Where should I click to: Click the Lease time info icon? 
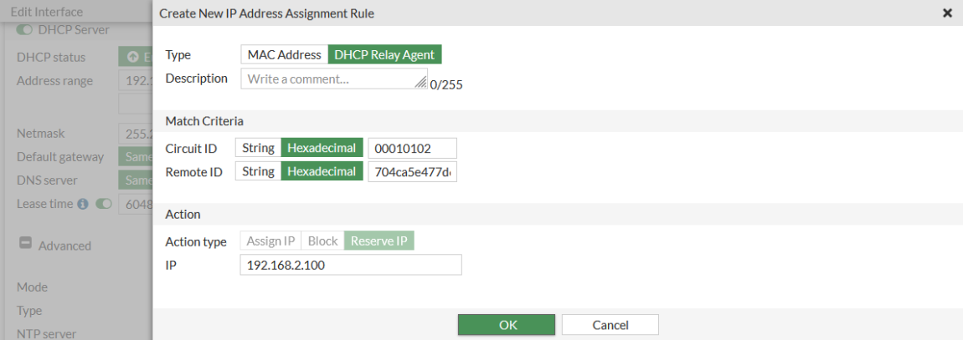coord(83,204)
